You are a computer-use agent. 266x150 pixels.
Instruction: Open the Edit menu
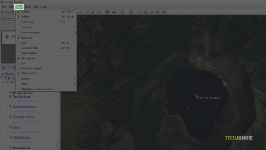coord(11,7)
